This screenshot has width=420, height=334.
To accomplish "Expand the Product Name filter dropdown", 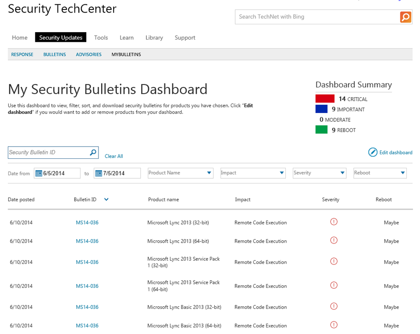I will (x=210, y=173).
